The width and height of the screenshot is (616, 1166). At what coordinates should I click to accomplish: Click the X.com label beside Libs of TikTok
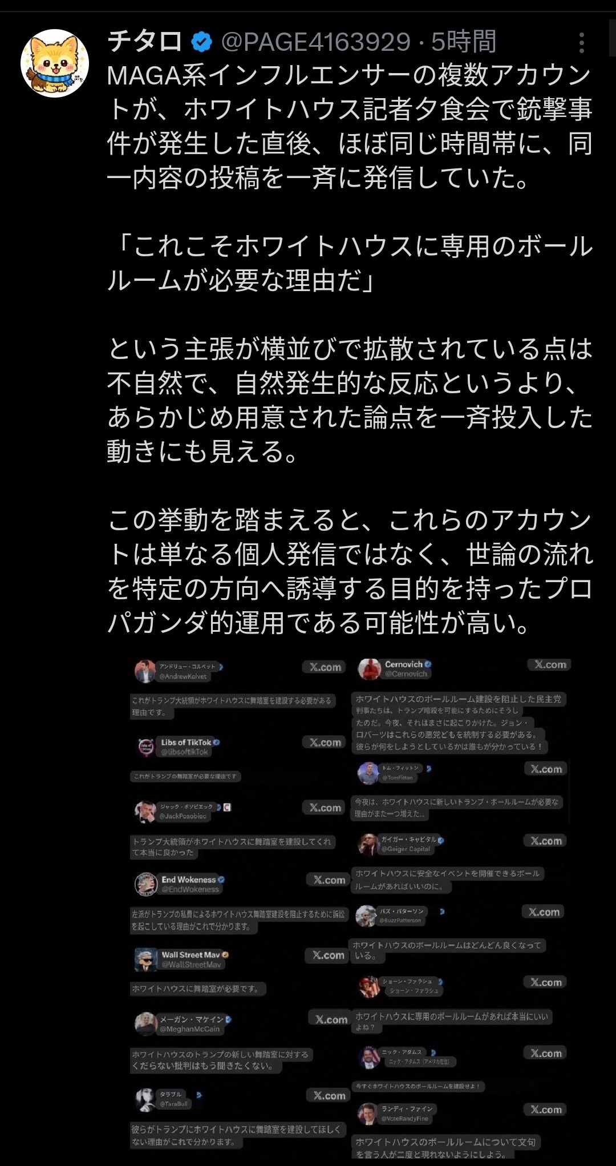[325, 742]
